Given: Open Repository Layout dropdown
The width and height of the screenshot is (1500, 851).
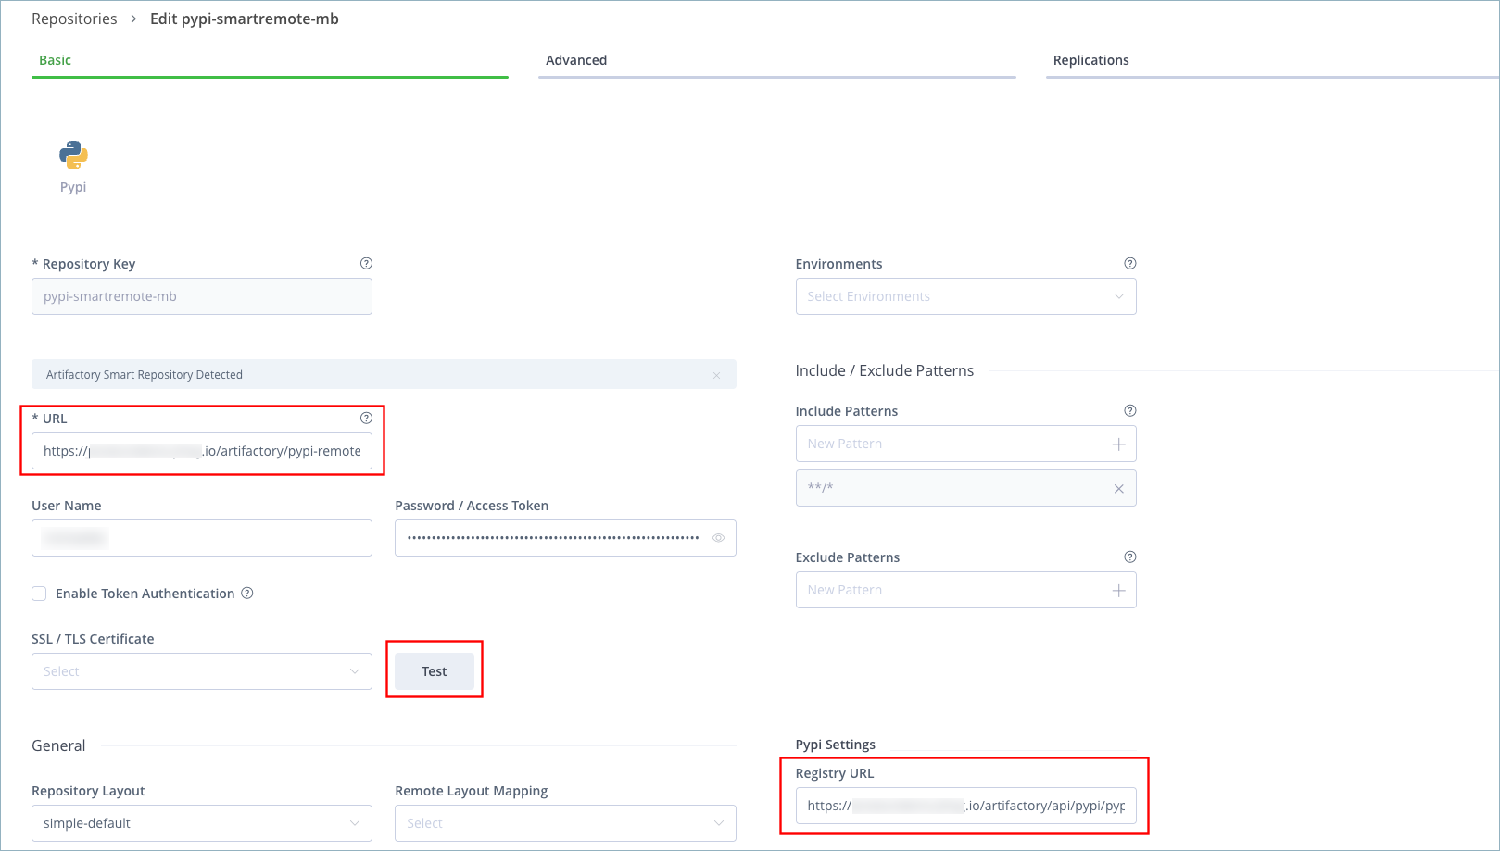Looking at the screenshot, I should pos(202,823).
